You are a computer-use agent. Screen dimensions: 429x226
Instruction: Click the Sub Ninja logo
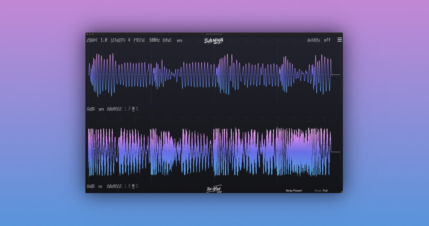click(x=214, y=40)
